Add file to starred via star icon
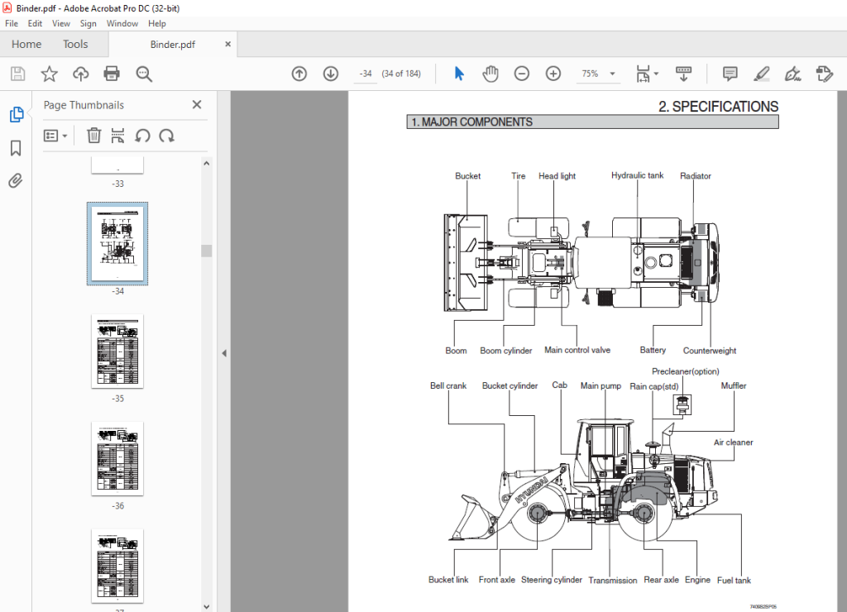This screenshot has height=612, width=847. tap(49, 74)
